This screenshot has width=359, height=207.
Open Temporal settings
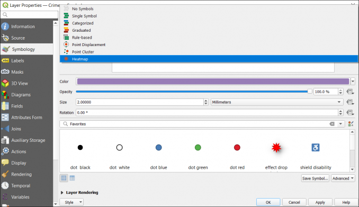(26, 186)
